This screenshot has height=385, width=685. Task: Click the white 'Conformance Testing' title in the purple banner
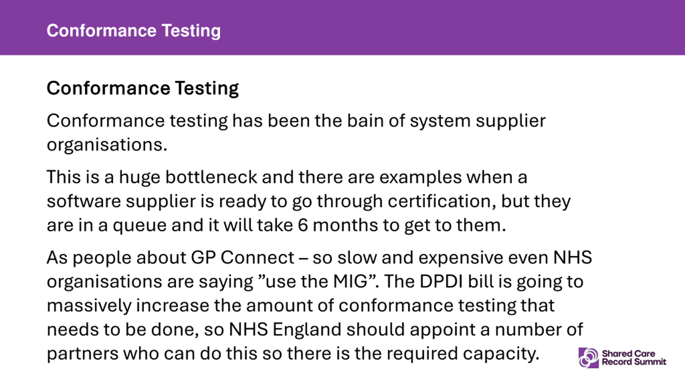[x=134, y=30]
